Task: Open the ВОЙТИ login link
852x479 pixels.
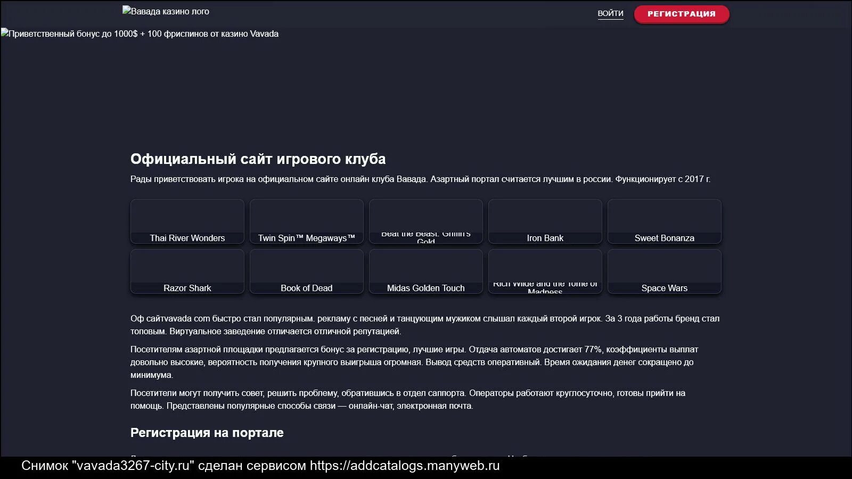Action: click(610, 13)
